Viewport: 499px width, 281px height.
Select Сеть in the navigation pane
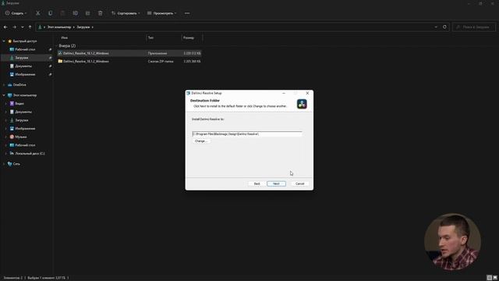click(13, 164)
